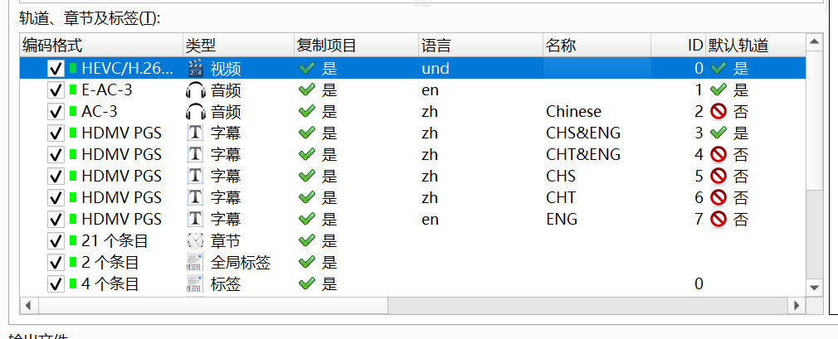Image resolution: width=838 pixels, height=339 pixels.
Task: Click subtitle T icon in CHT row
Action: pos(196,197)
